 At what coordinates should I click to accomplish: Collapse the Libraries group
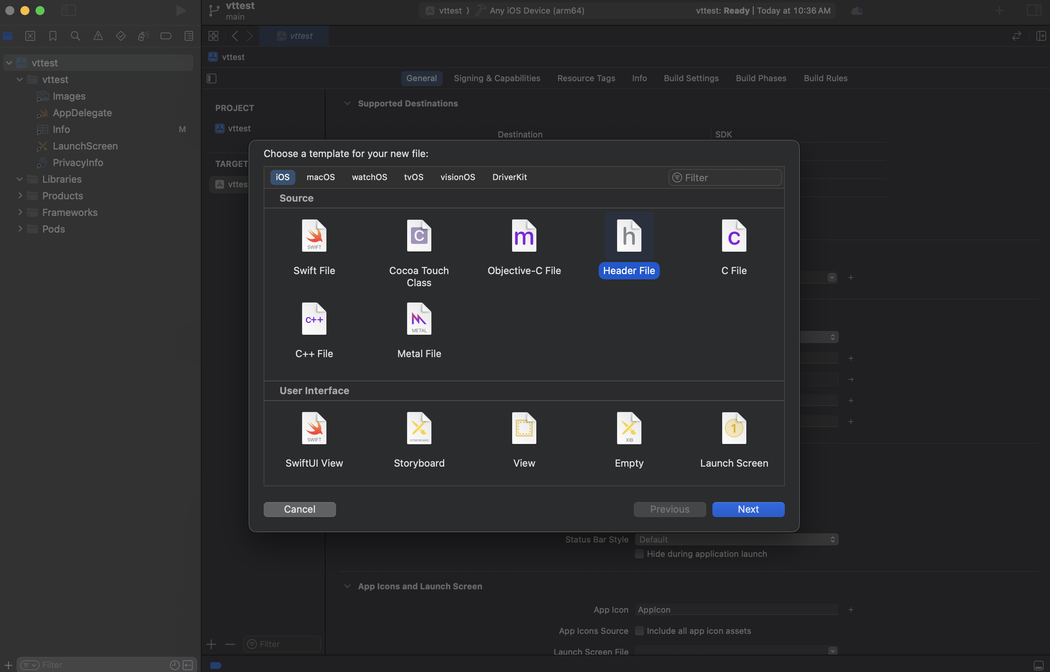pos(20,179)
